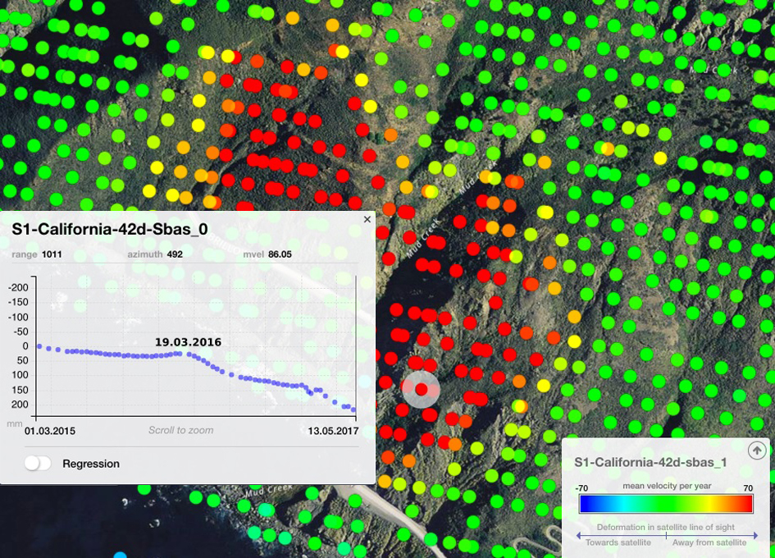
Task: Close the S1-California-42d-Sbas_0 chart popup
Action: point(367,219)
